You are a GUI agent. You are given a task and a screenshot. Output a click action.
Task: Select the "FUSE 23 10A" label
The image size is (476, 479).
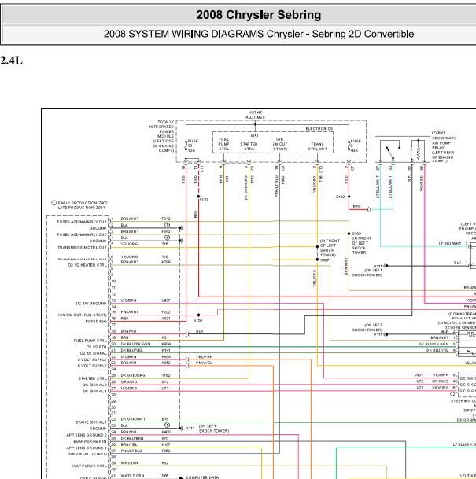(x=192, y=146)
